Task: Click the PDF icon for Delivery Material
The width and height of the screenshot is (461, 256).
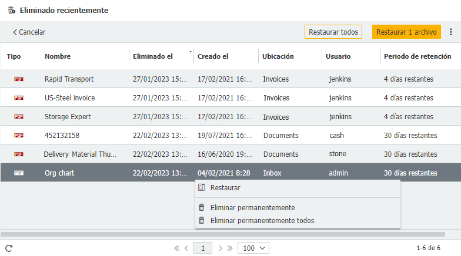Action: (19, 154)
